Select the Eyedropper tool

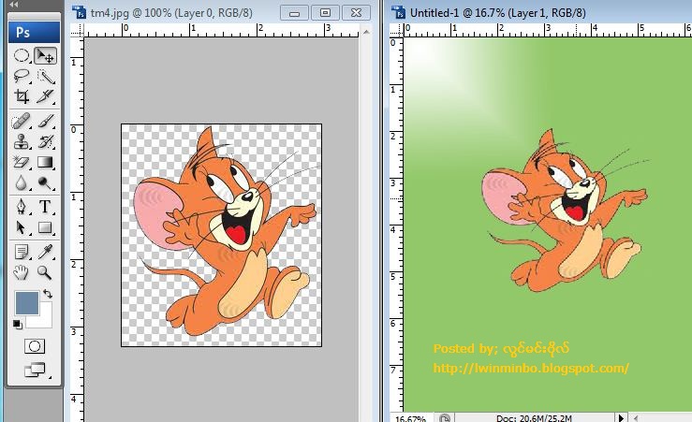pyautogui.click(x=45, y=252)
